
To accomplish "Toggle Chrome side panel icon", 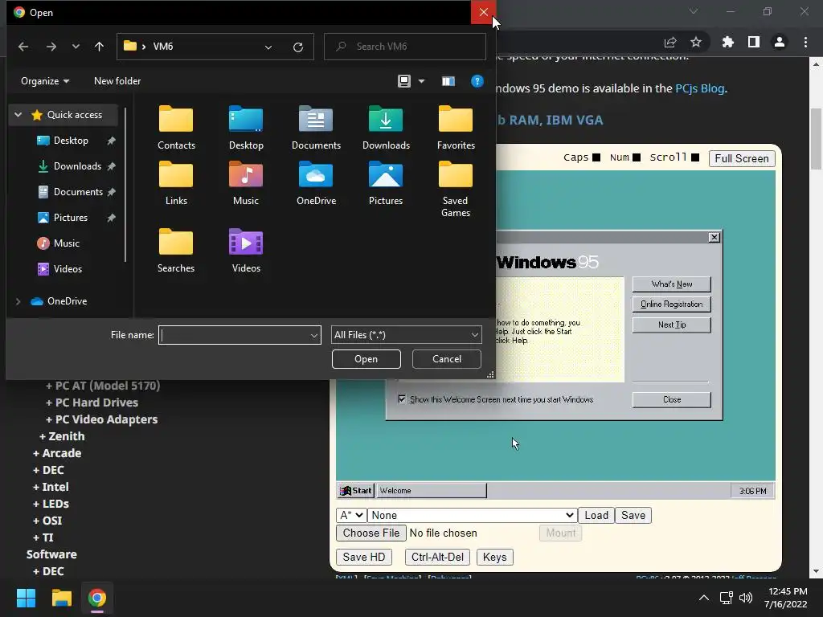I will pos(754,42).
